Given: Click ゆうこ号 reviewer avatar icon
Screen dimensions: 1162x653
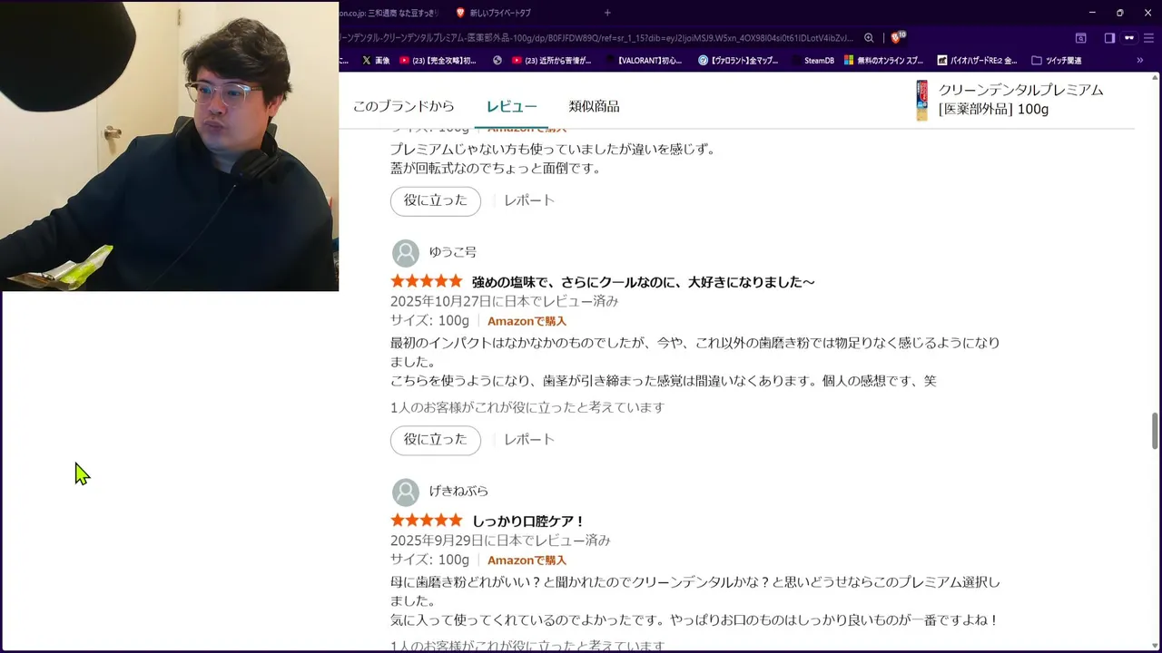Looking at the screenshot, I should (x=406, y=253).
